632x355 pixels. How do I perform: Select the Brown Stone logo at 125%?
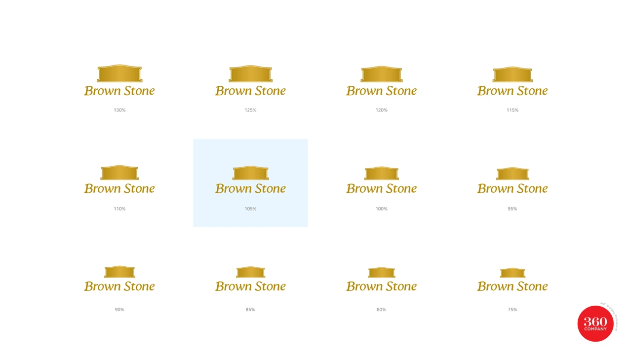tap(250, 81)
